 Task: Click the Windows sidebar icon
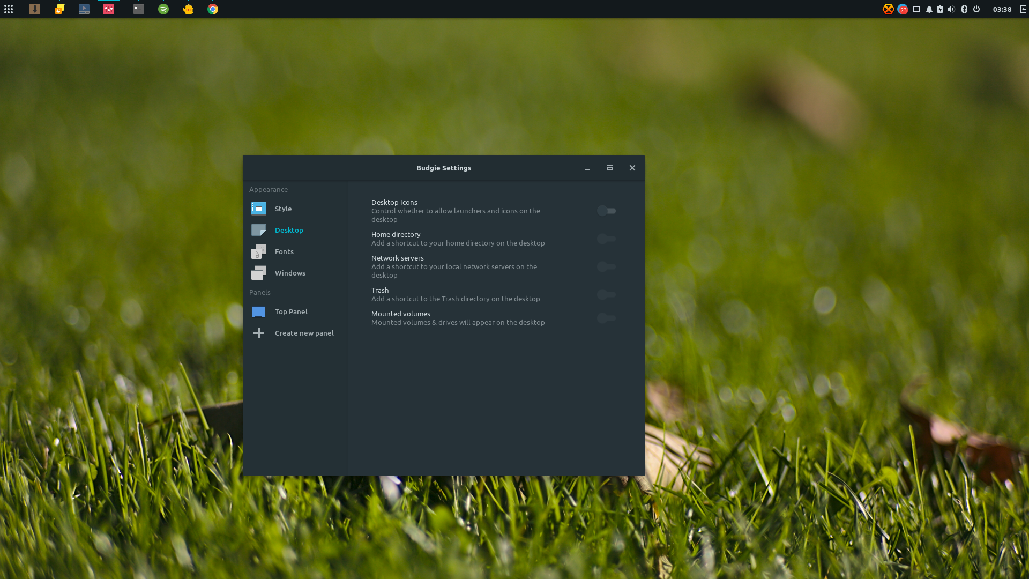click(259, 273)
